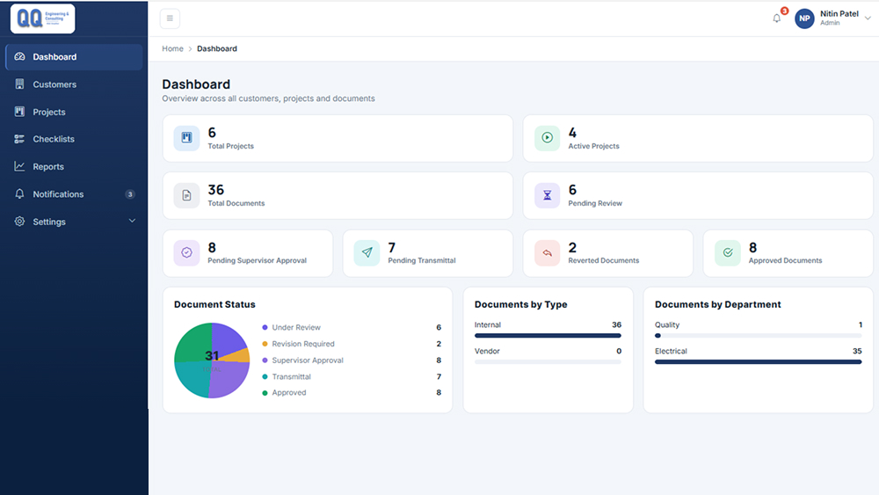Open the Total Documents card

(338, 196)
